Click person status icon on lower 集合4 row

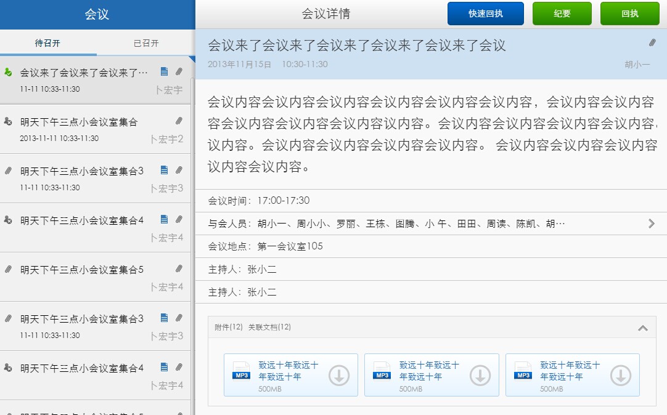pos(8,368)
